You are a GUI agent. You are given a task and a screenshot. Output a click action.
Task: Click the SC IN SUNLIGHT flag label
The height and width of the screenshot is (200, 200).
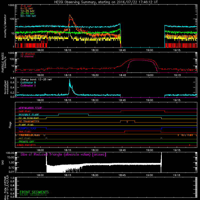point(29,118)
